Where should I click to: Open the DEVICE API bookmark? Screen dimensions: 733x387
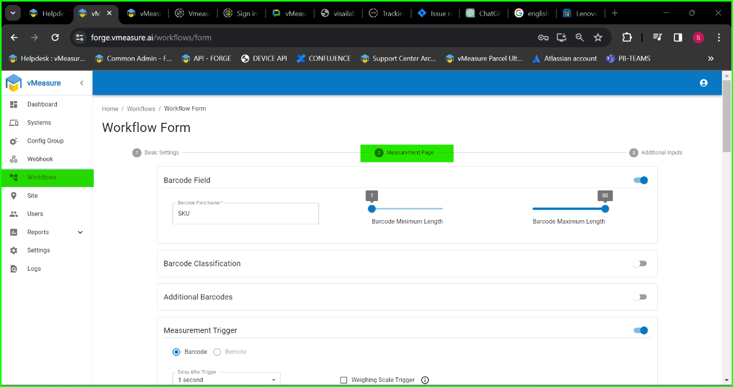263,58
